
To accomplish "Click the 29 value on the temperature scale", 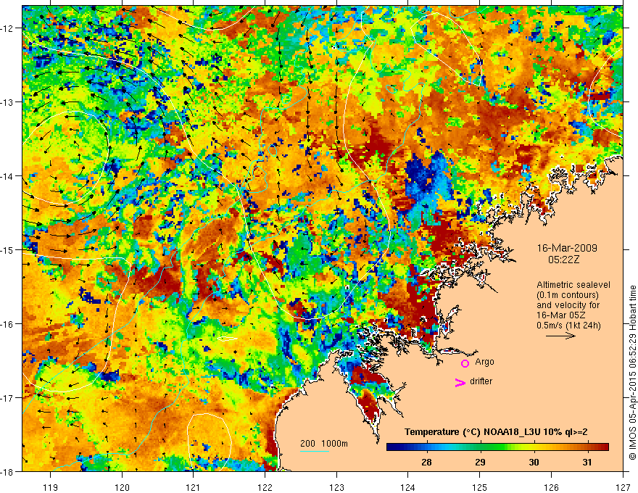I will point(480,463).
